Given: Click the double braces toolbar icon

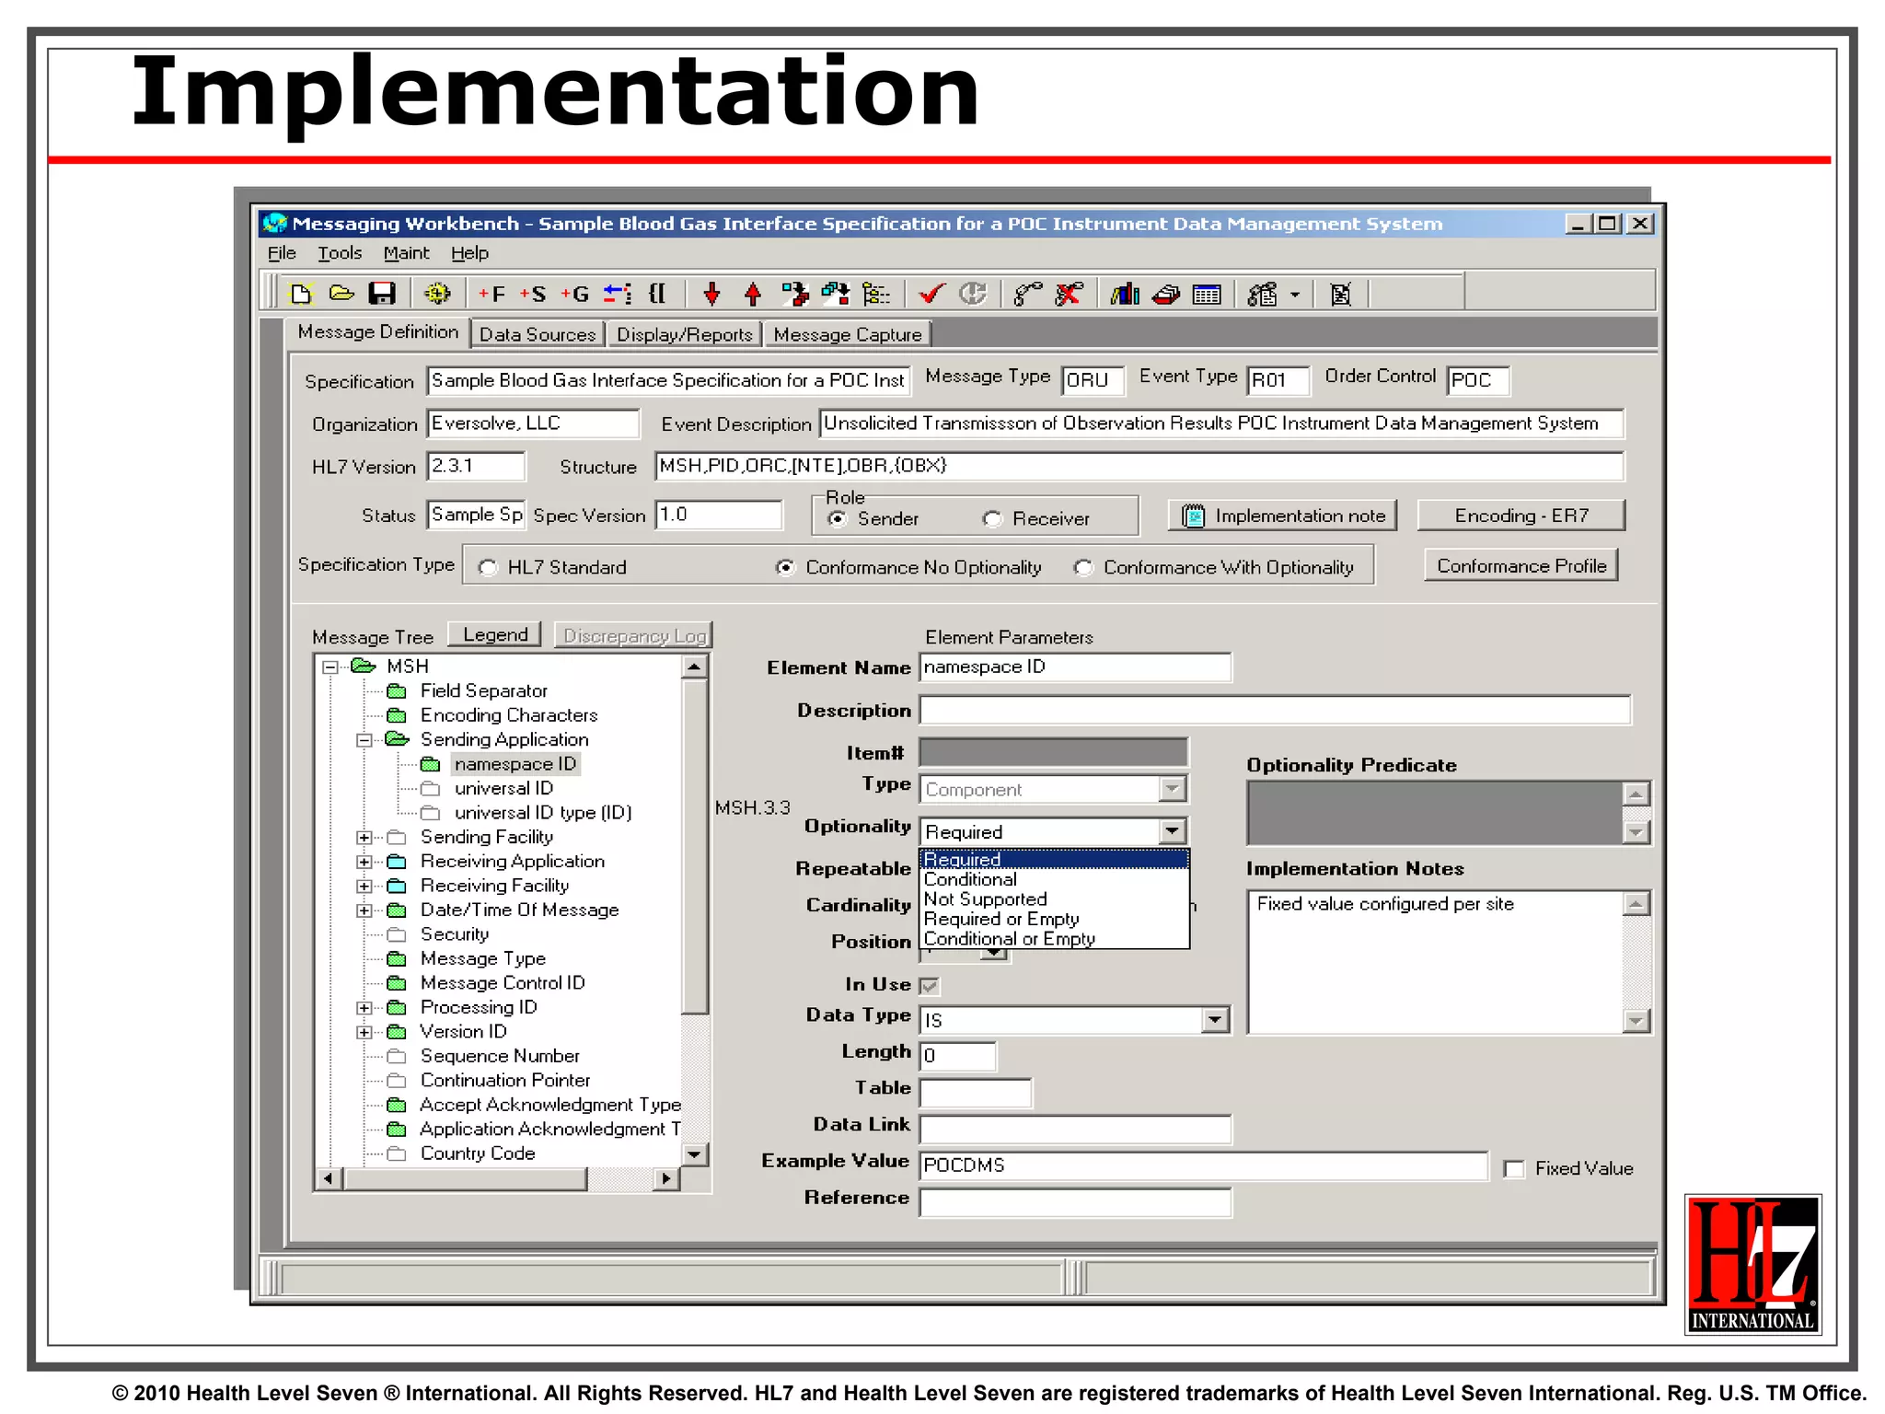Looking at the screenshot, I should tap(657, 294).
